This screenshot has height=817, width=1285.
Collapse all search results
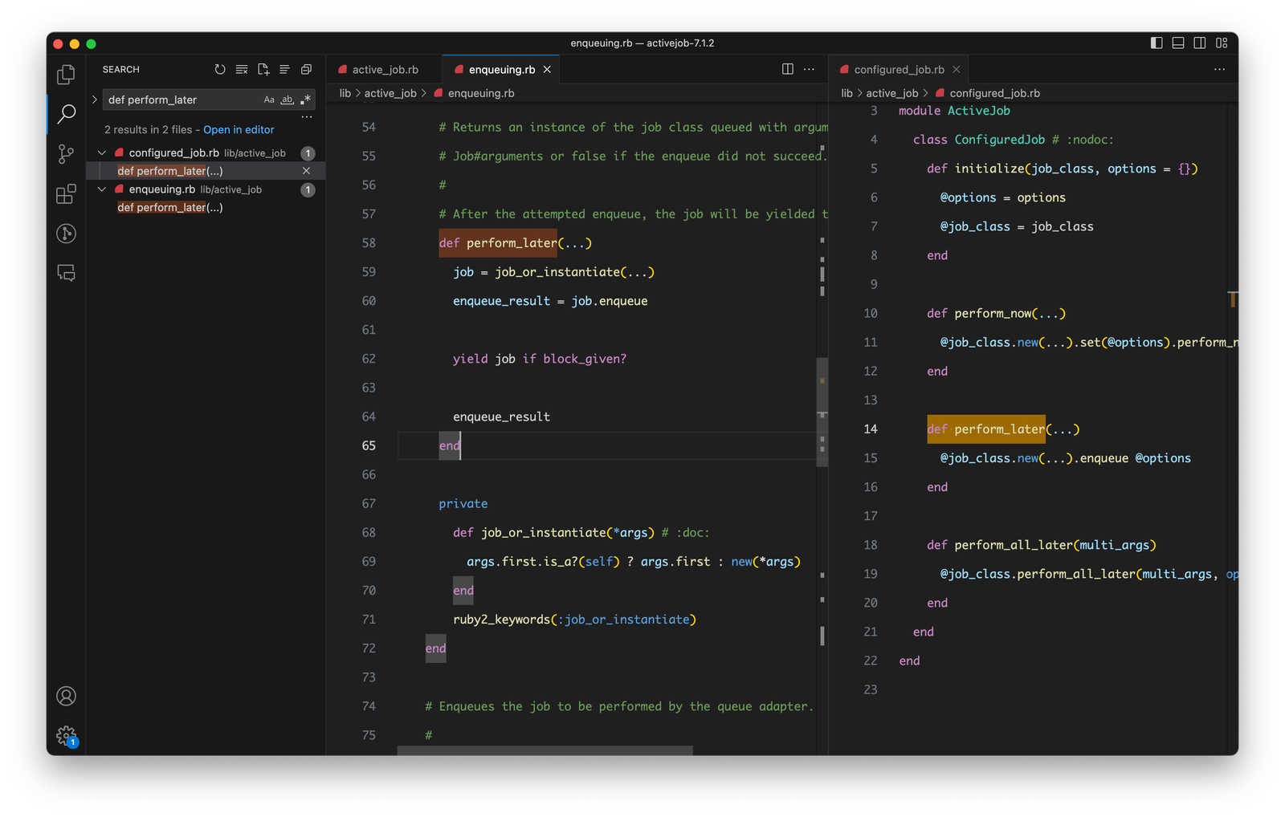(306, 69)
